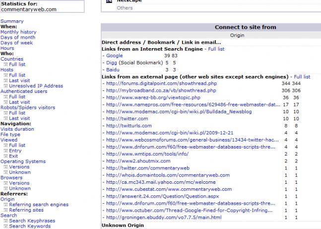Open whois.domaintools.com commentaryweb link
This screenshot has width=321, height=229.
coord(168,175)
